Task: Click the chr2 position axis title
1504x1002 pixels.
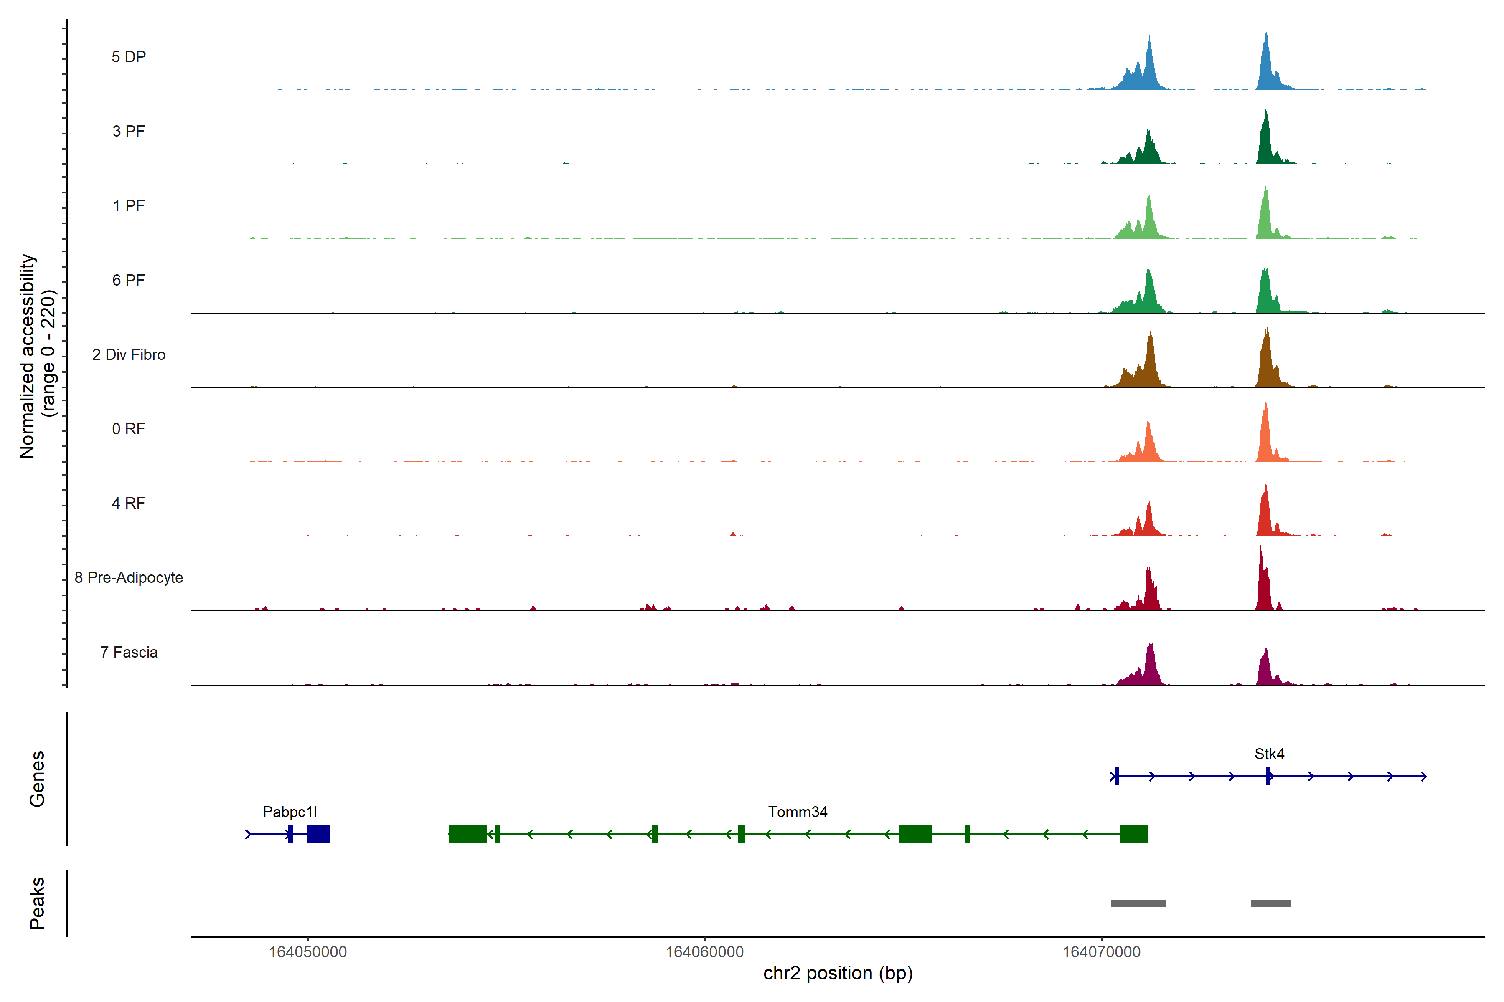Action: click(838, 973)
